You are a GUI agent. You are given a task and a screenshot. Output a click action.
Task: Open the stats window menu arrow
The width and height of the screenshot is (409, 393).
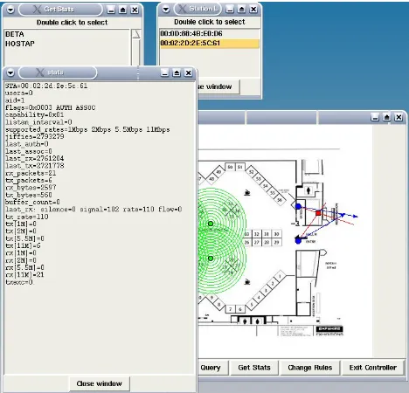point(10,72)
